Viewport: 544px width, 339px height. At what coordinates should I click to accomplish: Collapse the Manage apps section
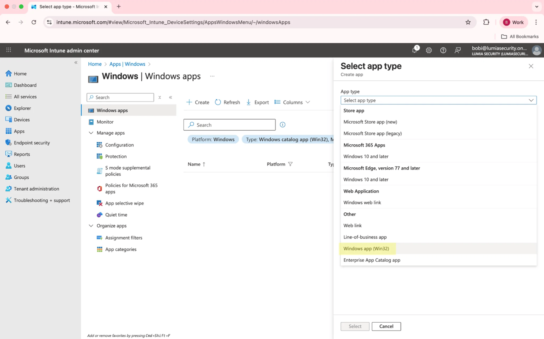(91, 133)
